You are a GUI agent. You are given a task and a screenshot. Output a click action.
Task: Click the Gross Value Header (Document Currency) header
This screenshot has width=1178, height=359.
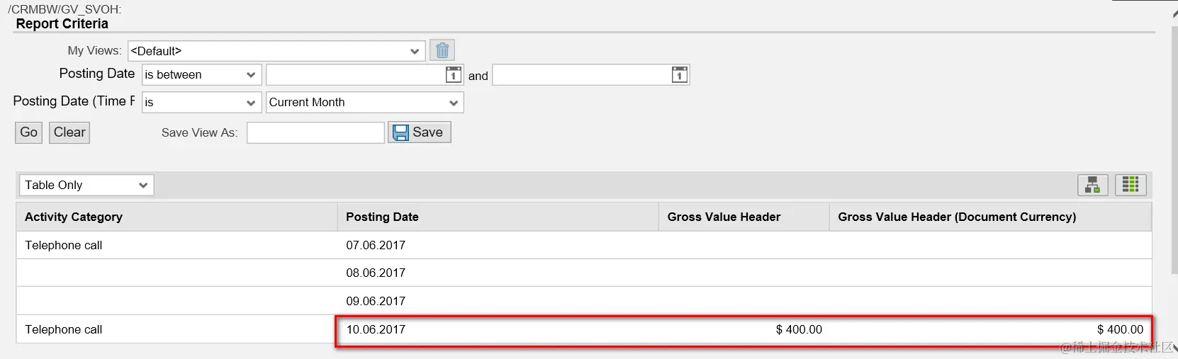[990, 217]
